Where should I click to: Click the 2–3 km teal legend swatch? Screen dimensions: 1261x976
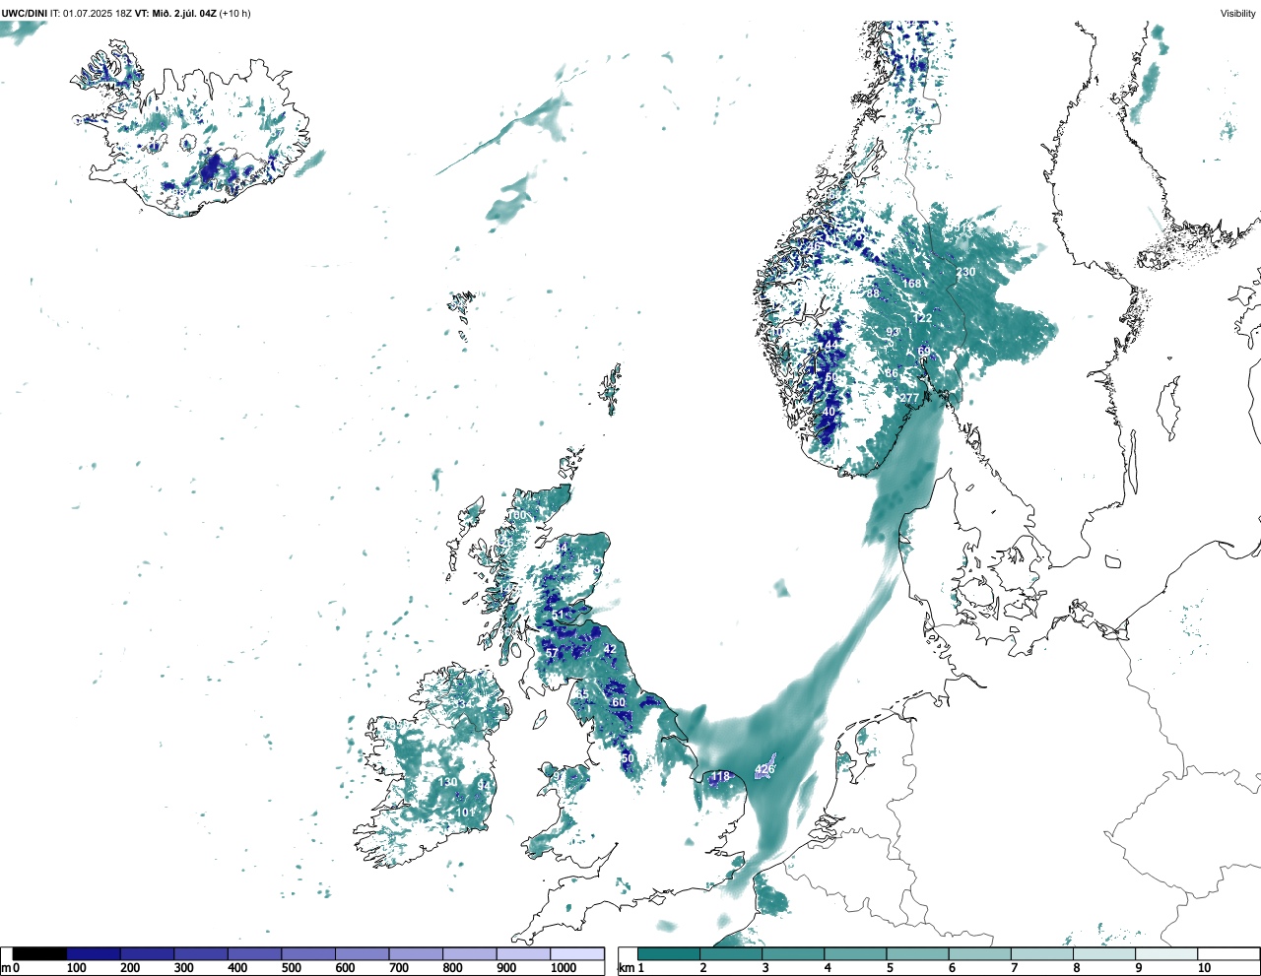click(x=731, y=954)
